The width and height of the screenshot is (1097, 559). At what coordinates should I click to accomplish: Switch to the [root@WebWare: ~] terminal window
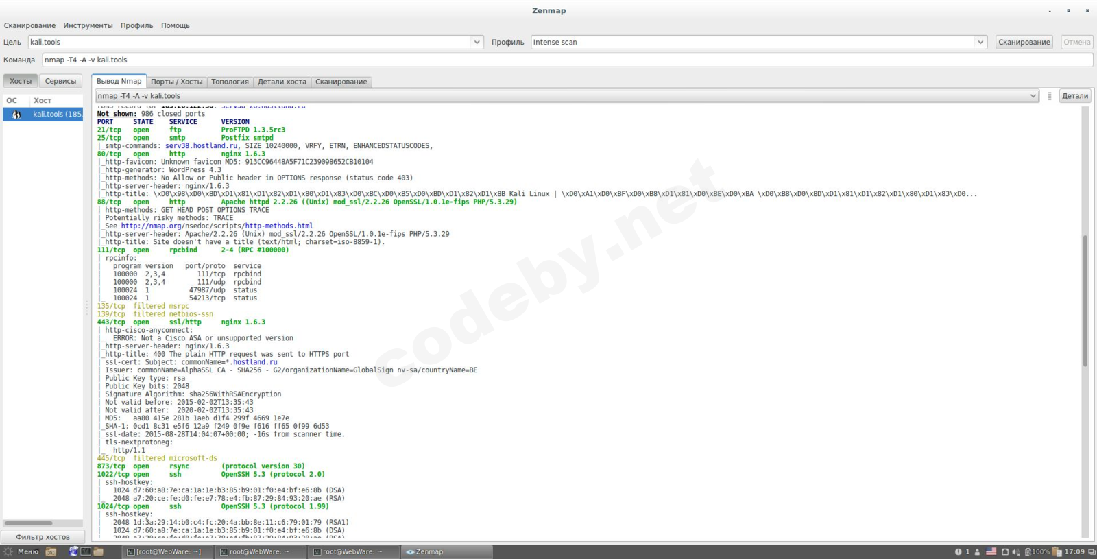click(168, 551)
